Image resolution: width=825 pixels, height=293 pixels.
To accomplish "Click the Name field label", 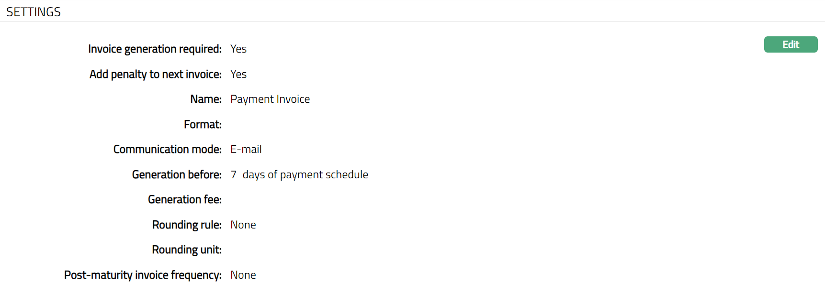I will point(206,99).
